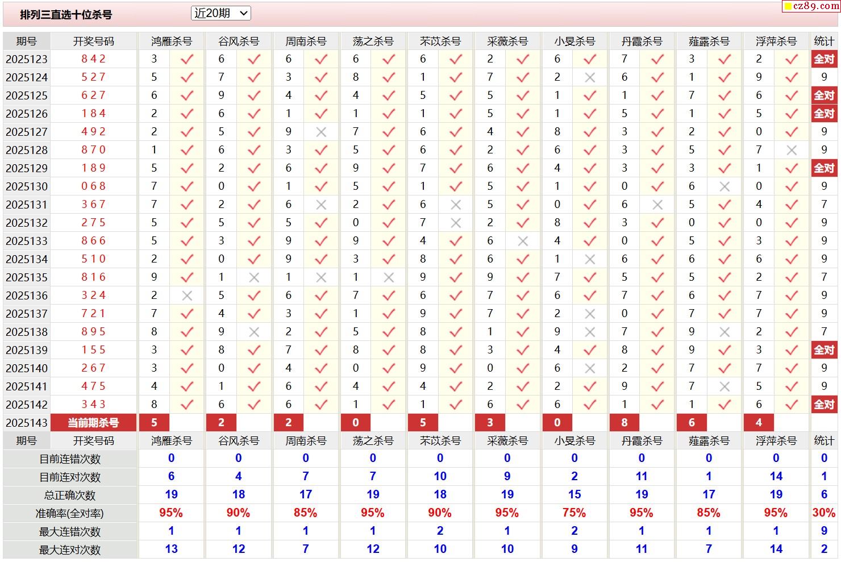This screenshot has width=841, height=562.
Task: Click the 全对 badge in row 2025139
Action: click(x=824, y=350)
